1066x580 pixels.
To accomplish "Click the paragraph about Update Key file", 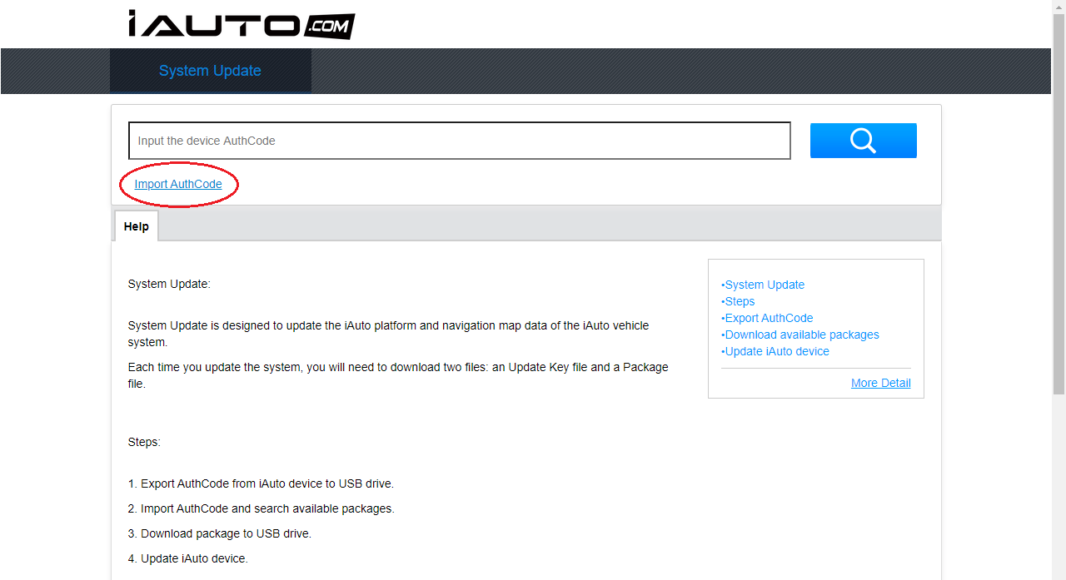I will 398,375.
